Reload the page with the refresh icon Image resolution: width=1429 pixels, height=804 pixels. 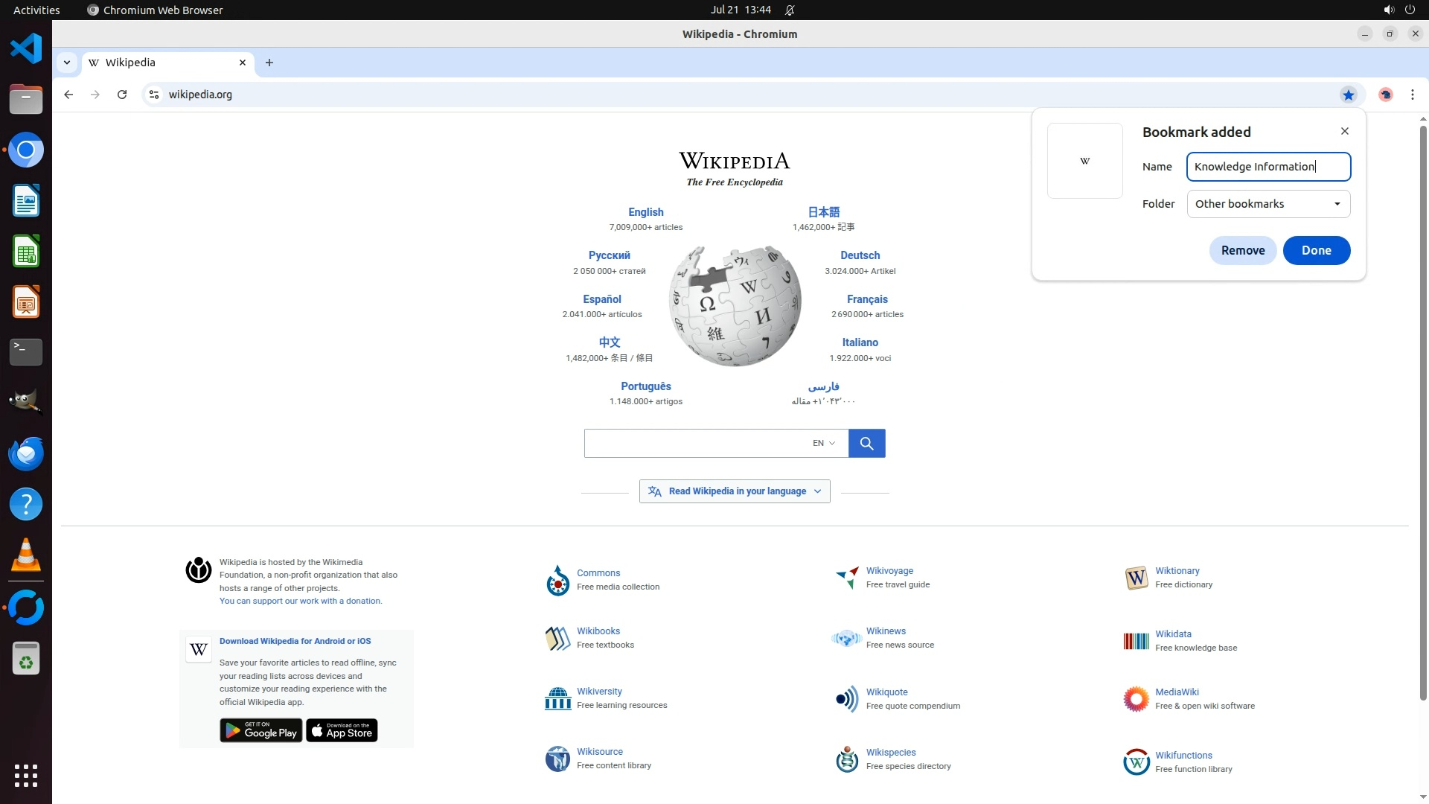pos(122,95)
